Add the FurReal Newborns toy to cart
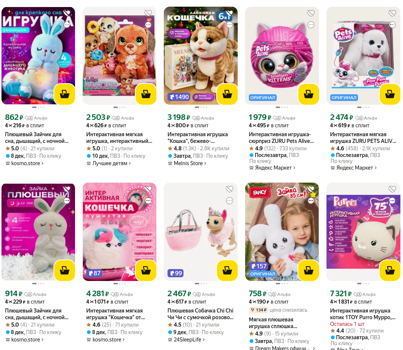This screenshot has height=350, width=403. (x=146, y=94)
